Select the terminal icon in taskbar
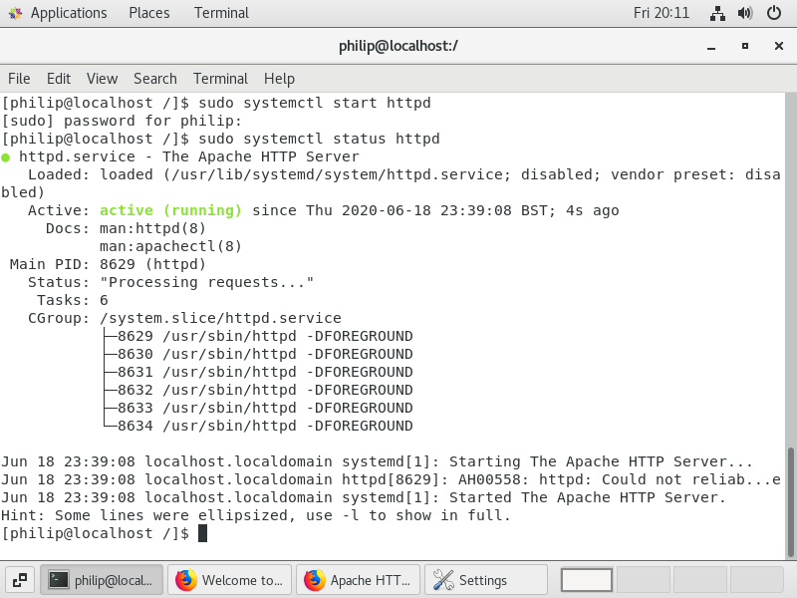797x598 pixels. (59, 580)
